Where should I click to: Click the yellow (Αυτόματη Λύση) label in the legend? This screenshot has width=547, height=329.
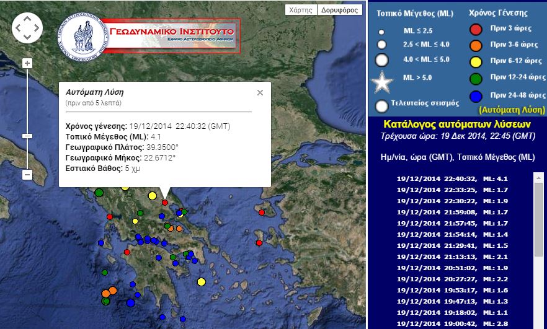click(x=512, y=110)
